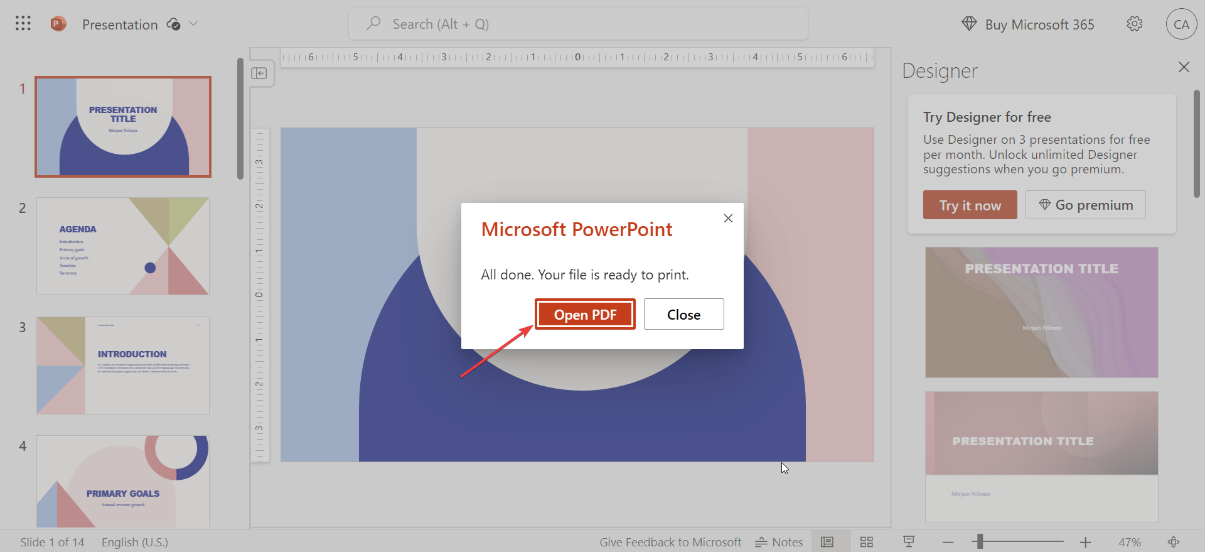This screenshot has width=1205, height=552.
Task: Click the English (U.S.) language indicator
Action: coord(135,542)
